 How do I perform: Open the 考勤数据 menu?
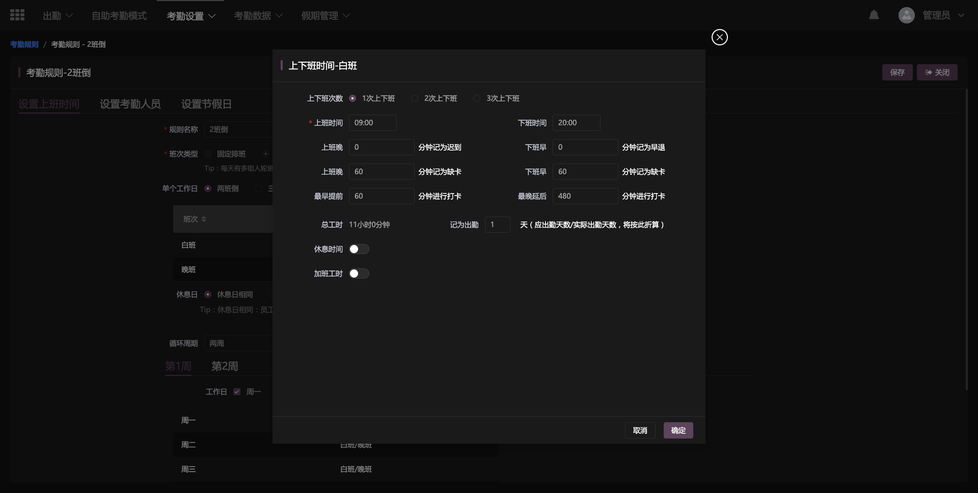[258, 16]
